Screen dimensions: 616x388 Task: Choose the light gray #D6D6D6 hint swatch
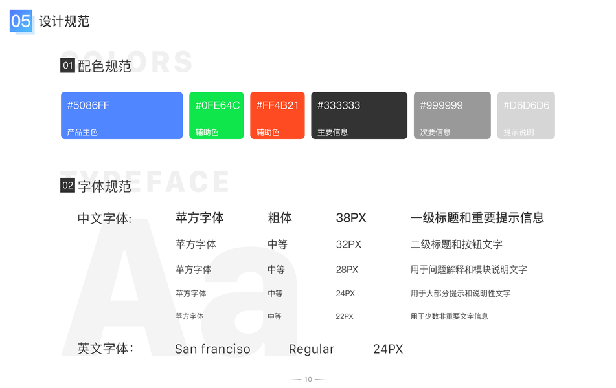[526, 115]
